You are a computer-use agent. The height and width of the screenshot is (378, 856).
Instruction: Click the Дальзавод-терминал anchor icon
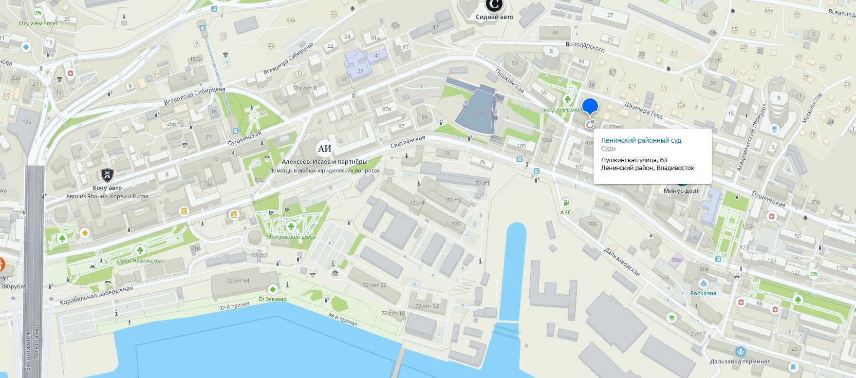pos(740,352)
